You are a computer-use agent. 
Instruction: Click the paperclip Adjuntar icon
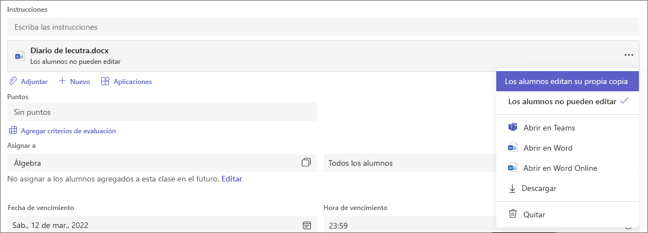(x=13, y=81)
